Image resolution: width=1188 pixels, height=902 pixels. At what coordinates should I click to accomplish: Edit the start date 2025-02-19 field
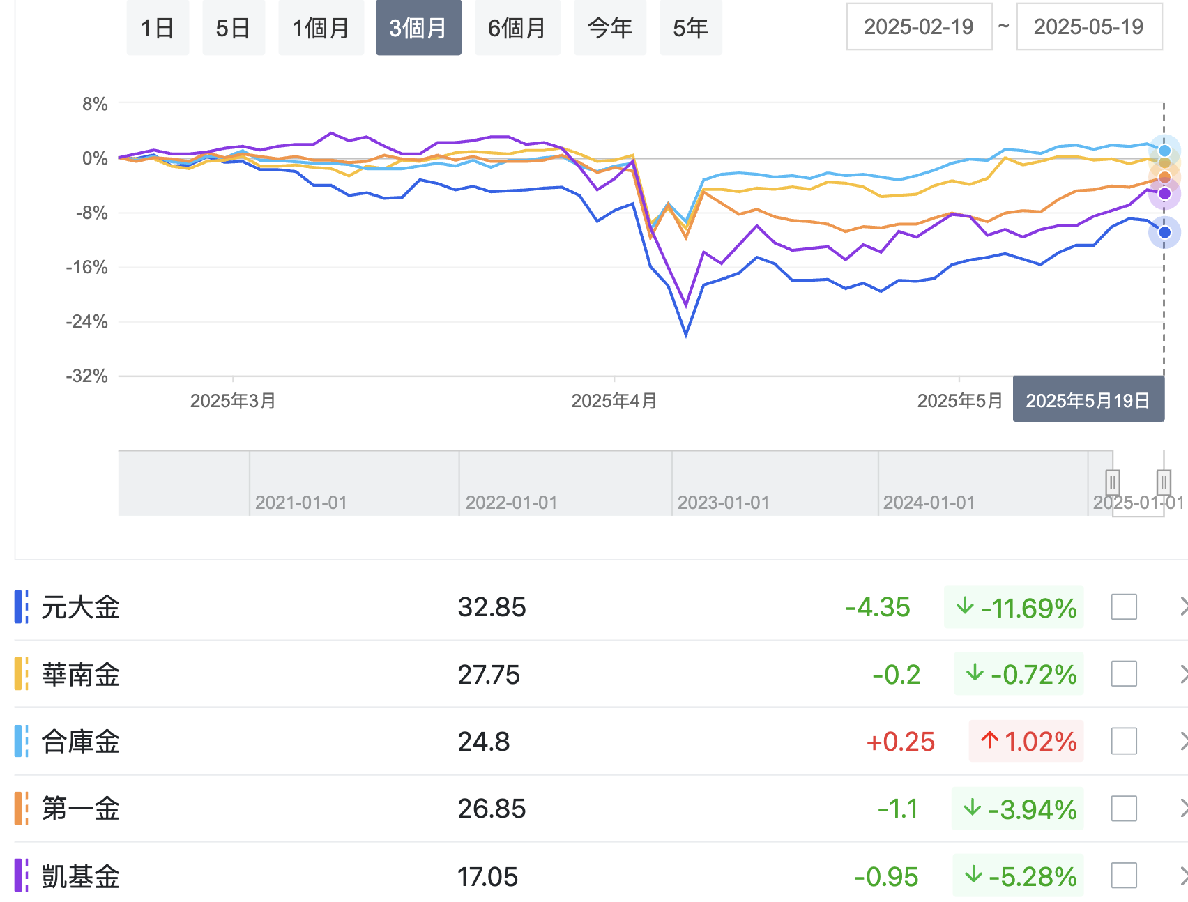tap(919, 26)
